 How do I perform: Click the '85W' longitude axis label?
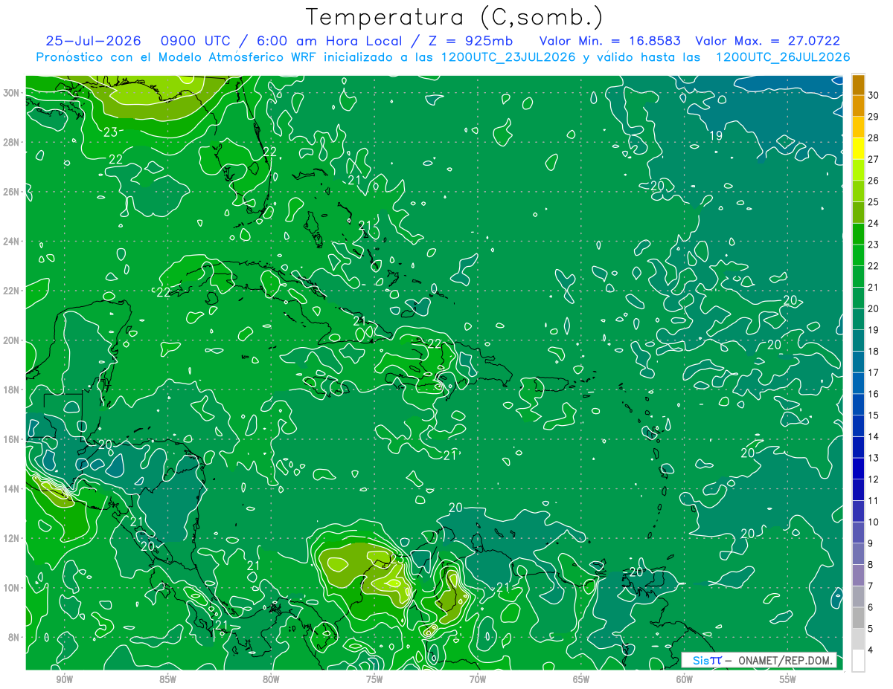point(167,679)
